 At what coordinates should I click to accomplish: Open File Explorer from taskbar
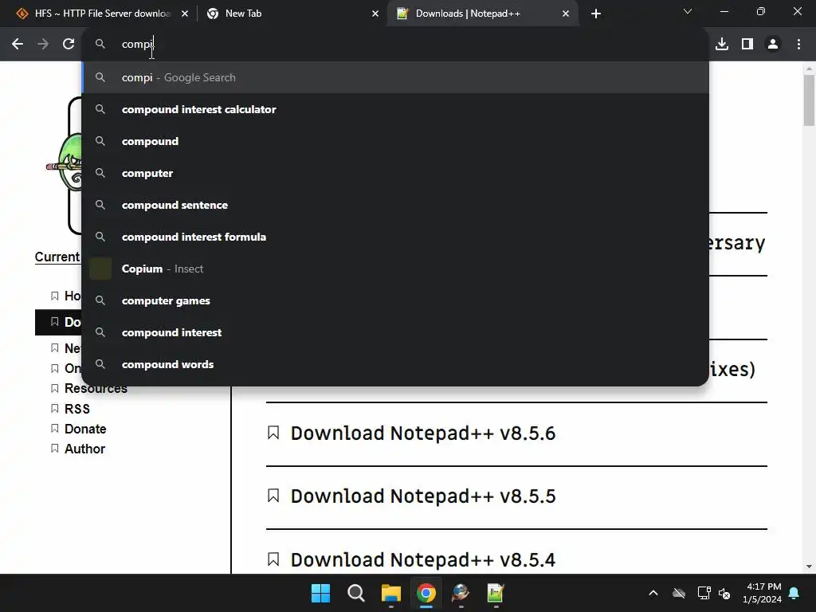click(x=390, y=593)
